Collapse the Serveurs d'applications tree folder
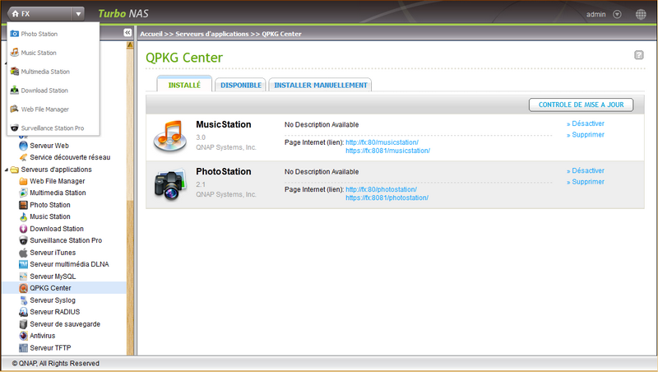Image resolution: width=658 pixels, height=372 pixels. point(7,170)
